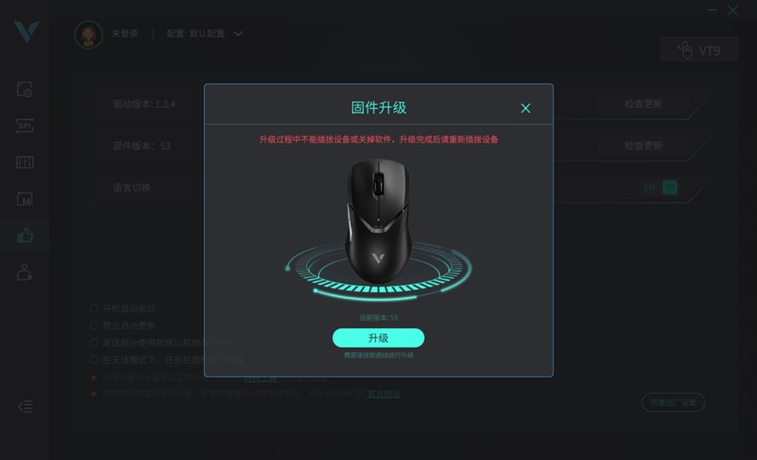Enable 禁止自动更新 radio option
757x460 pixels.
pos(94,326)
